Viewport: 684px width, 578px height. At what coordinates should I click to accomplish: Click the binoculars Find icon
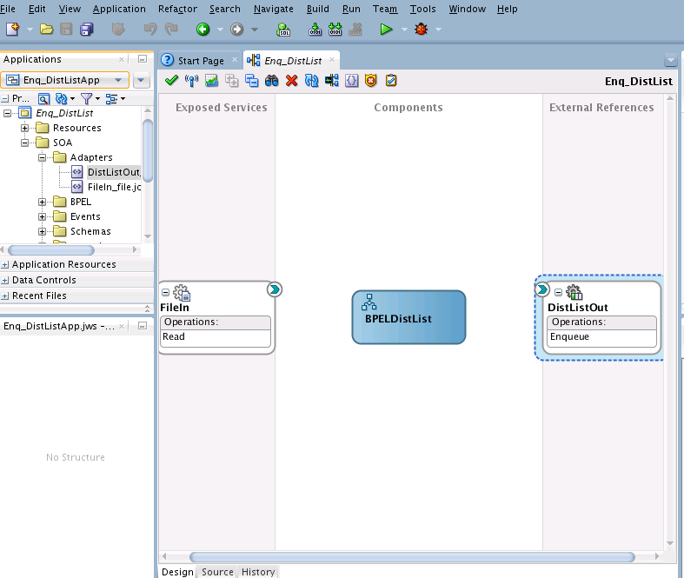point(271,81)
